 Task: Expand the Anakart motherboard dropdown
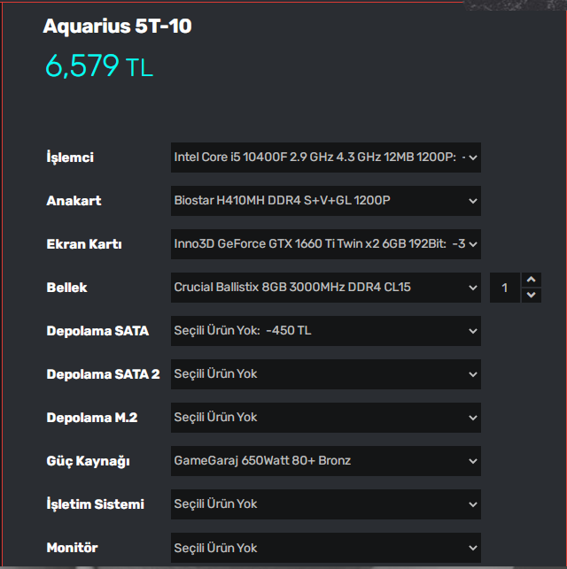pos(325,201)
